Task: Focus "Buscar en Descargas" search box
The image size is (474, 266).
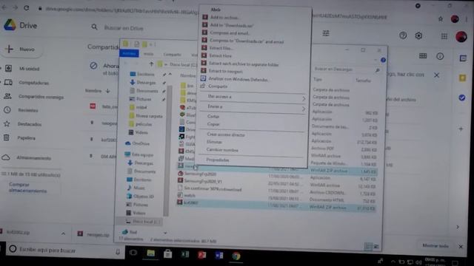Action: coord(347,69)
